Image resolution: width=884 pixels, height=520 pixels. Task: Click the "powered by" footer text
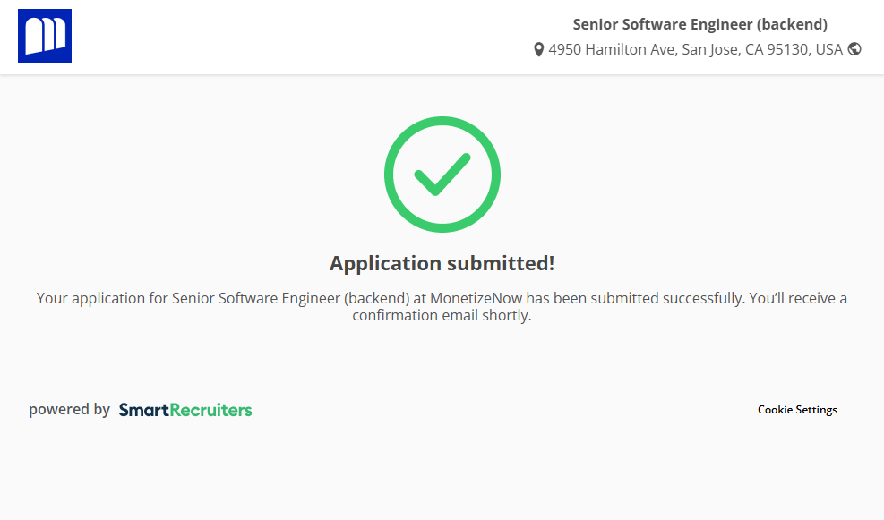point(69,410)
